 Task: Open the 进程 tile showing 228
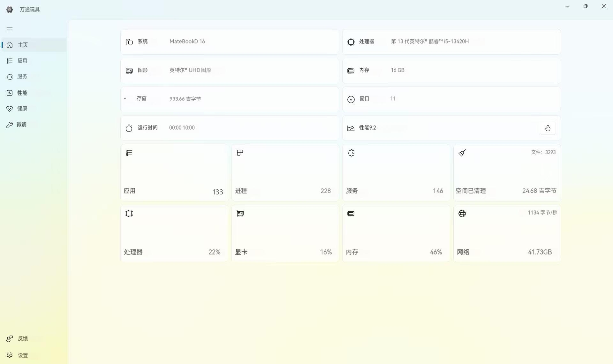click(285, 173)
